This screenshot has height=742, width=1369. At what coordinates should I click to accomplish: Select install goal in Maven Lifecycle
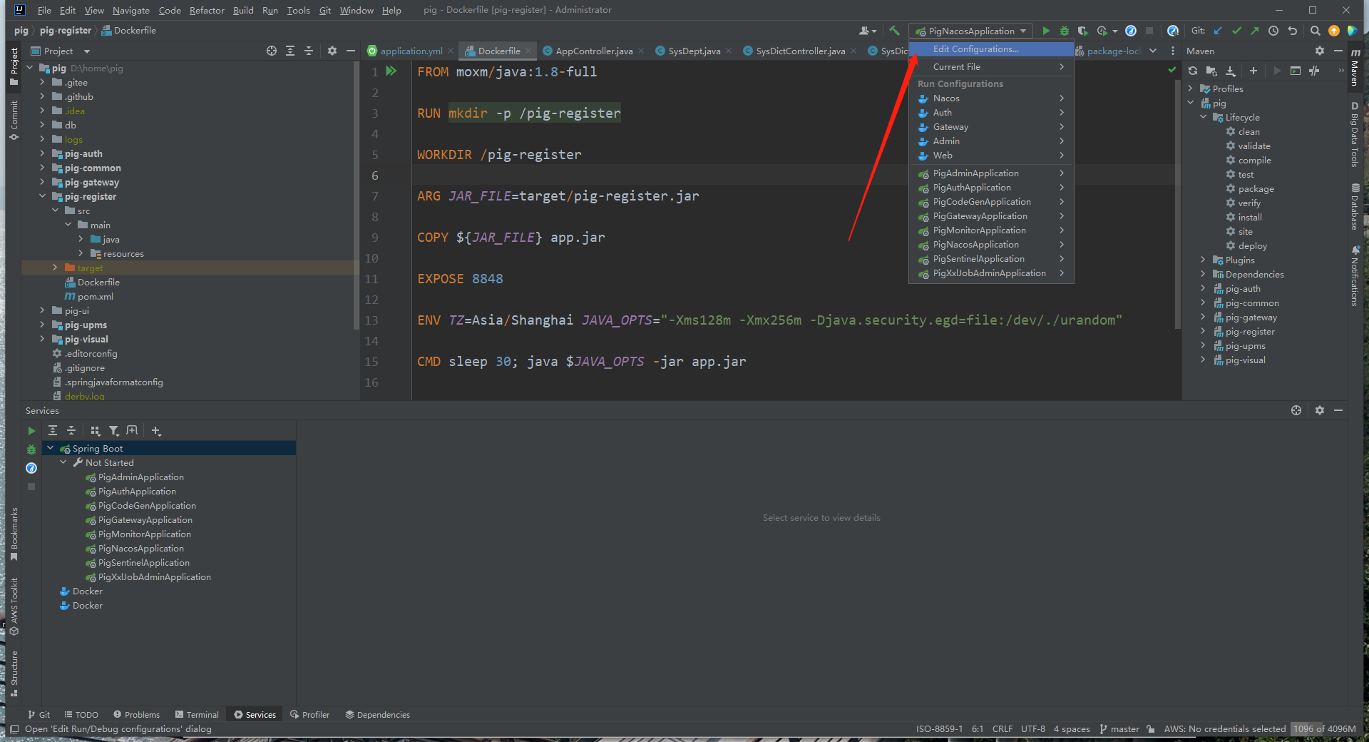click(x=1249, y=217)
